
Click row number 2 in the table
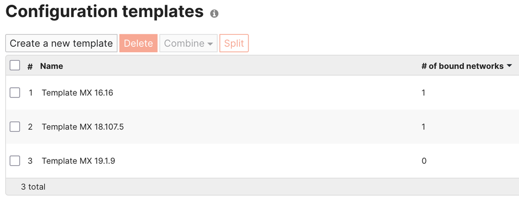[30, 127]
